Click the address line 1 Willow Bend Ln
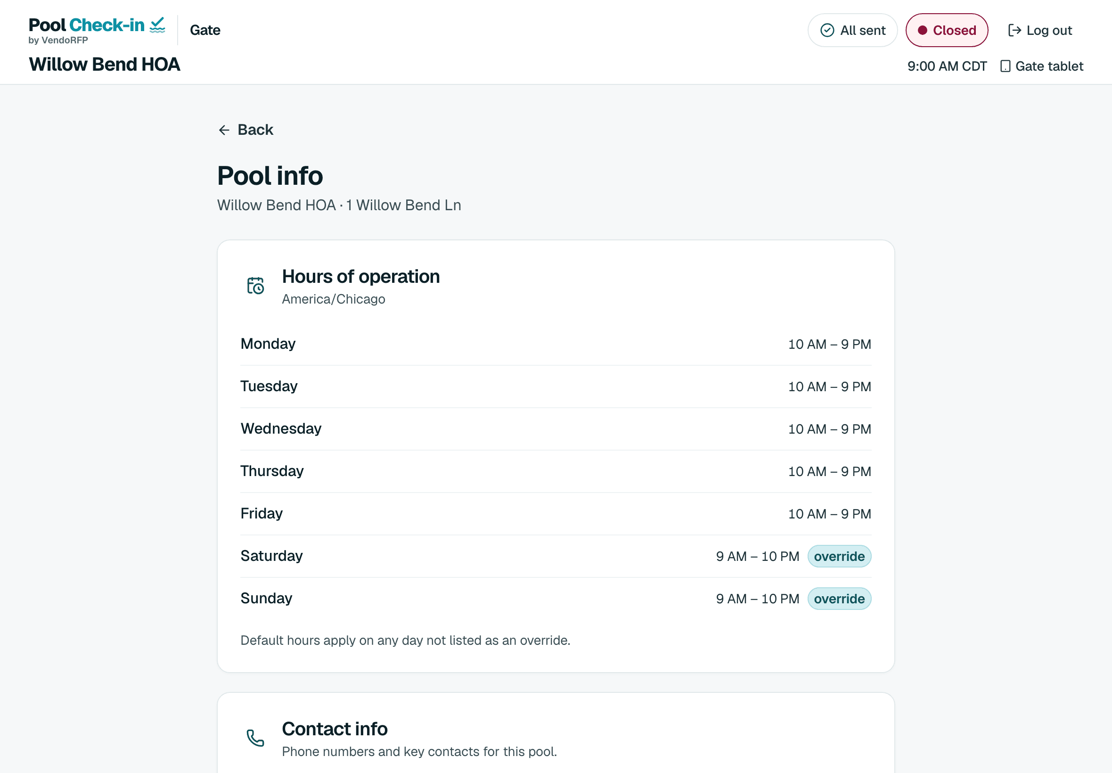The image size is (1112, 773). point(404,206)
